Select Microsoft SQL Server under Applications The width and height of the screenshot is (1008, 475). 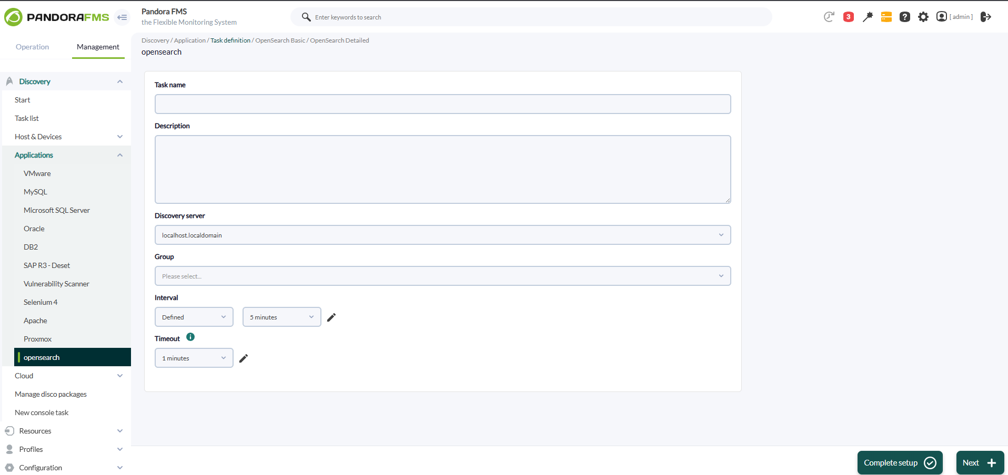57,210
